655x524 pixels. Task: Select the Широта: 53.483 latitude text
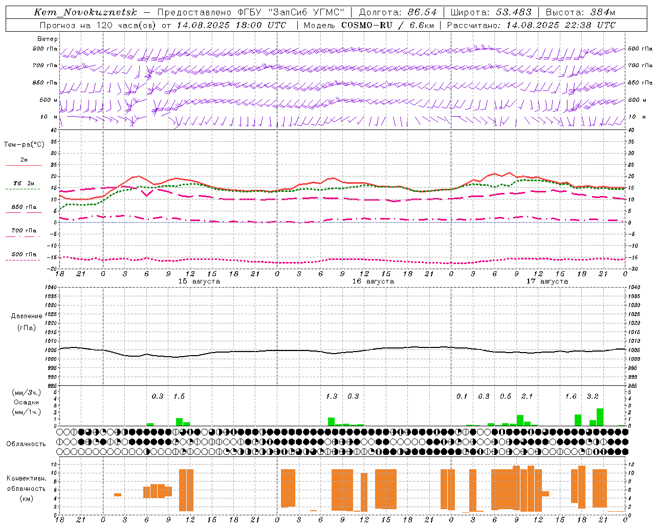[x=490, y=12]
